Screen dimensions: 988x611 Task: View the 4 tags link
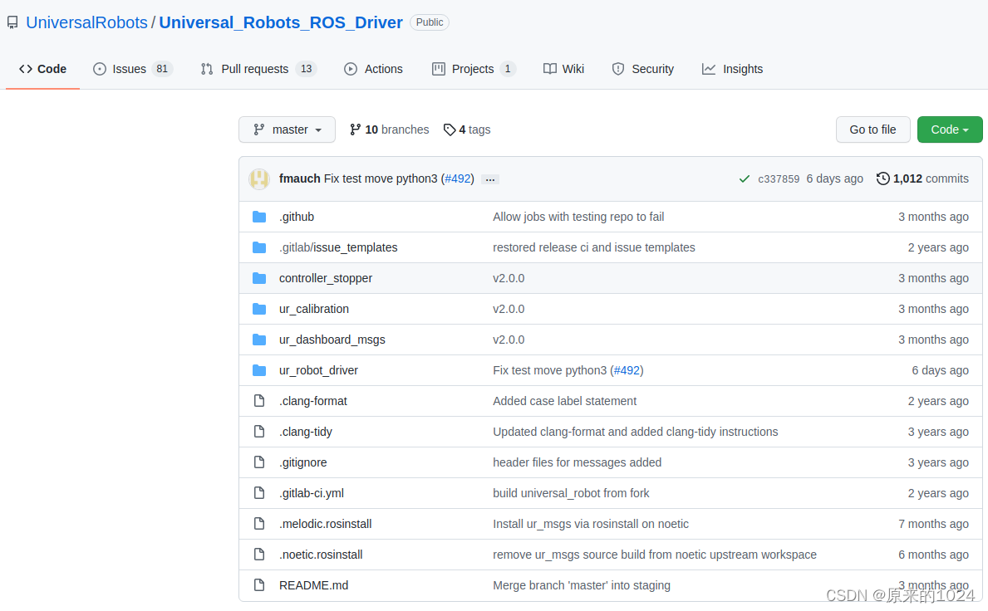pyautogui.click(x=467, y=130)
